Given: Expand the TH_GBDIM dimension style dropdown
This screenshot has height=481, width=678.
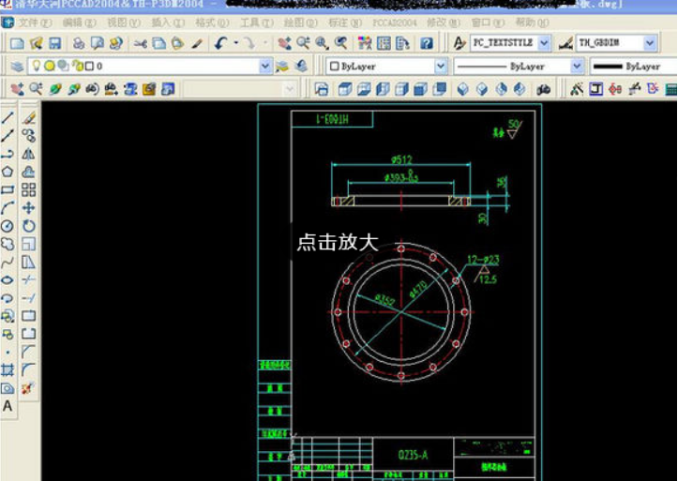Looking at the screenshot, I should [649, 43].
